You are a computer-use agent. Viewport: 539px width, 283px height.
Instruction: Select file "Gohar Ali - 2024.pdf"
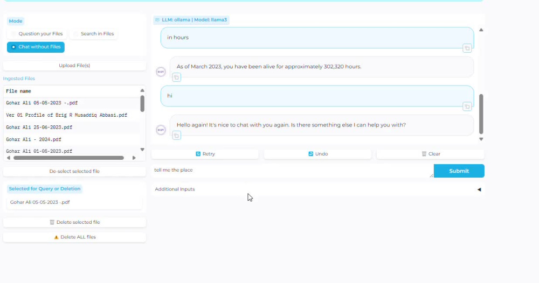click(72, 139)
